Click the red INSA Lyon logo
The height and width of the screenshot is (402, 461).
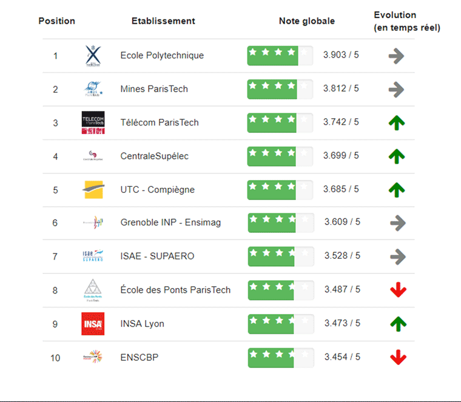tap(93, 324)
